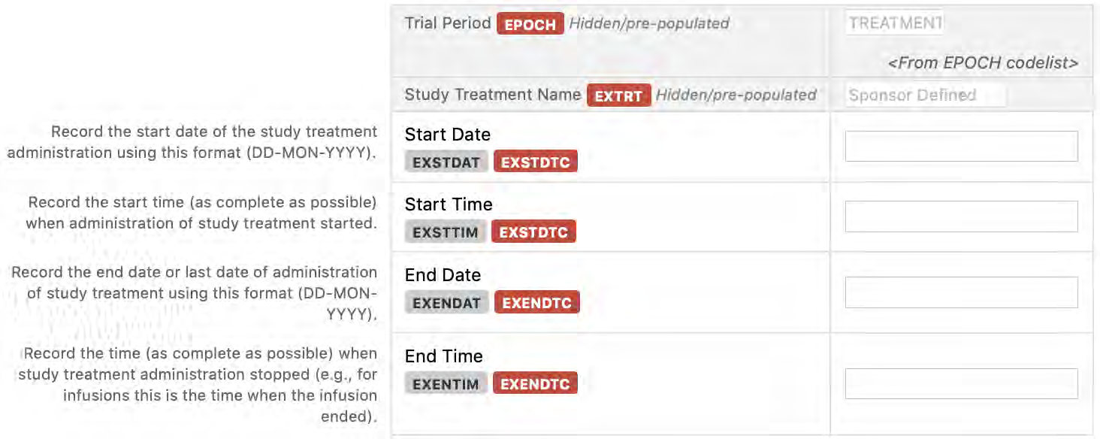The image size is (1100, 439).
Task: Select the Sponsor Defined treatment name field
Action: (x=925, y=95)
